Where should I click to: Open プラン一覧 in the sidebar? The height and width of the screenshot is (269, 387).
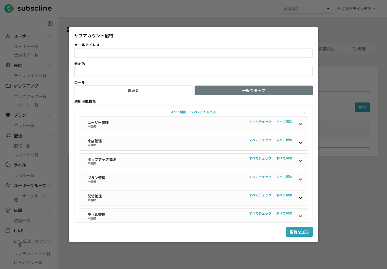[24, 125]
